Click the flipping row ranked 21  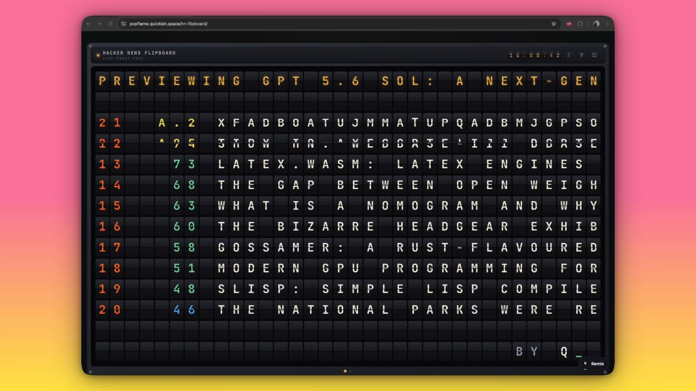click(348, 123)
